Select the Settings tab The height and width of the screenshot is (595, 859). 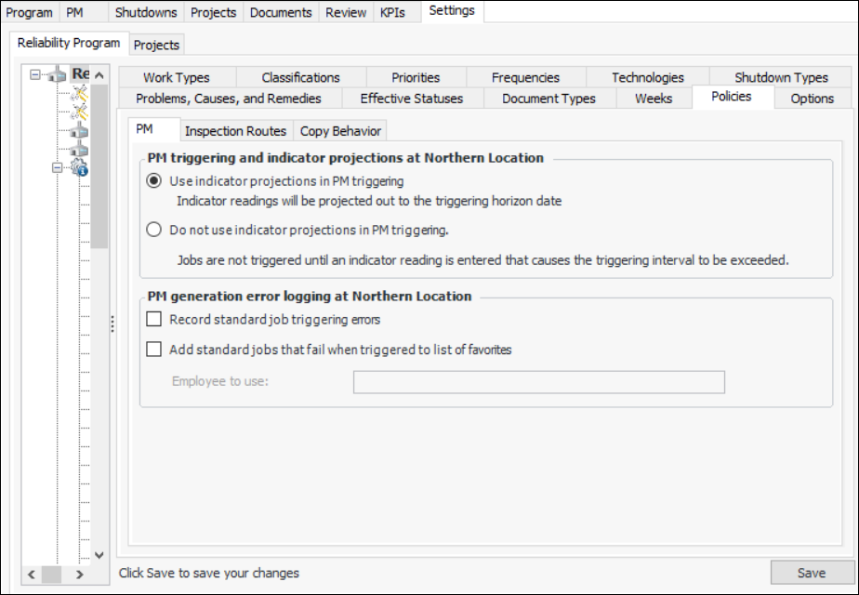coord(452,11)
